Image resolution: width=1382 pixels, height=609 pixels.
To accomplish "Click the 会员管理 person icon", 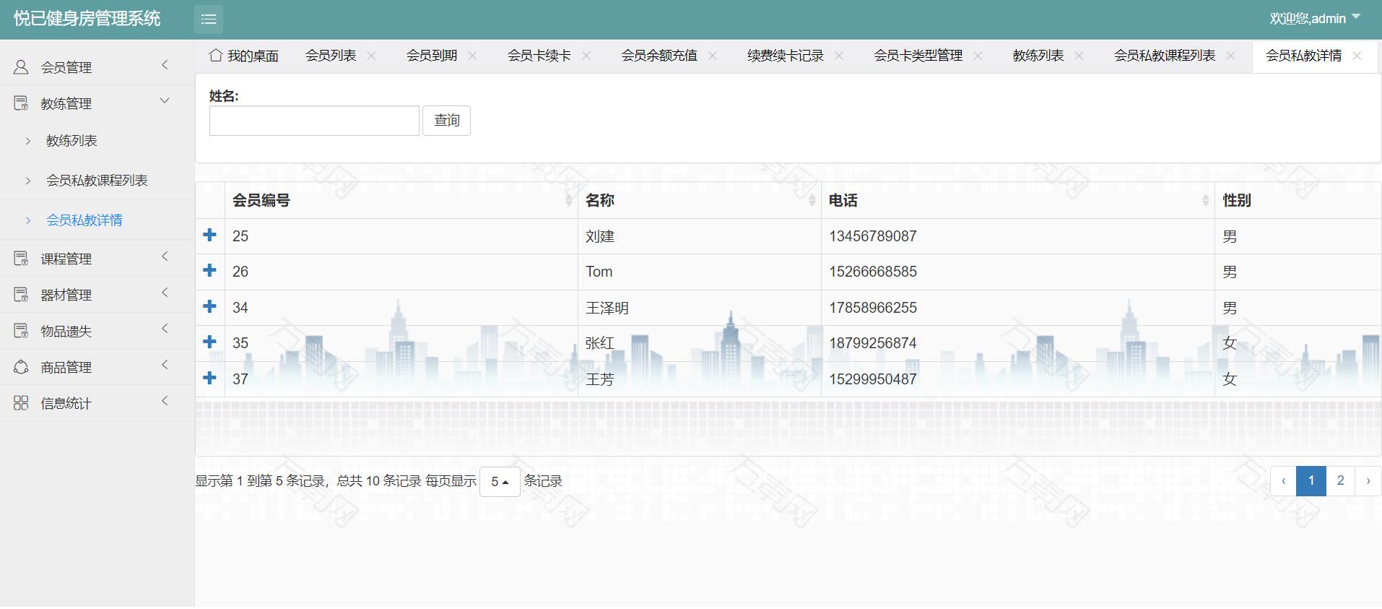I will [x=21, y=67].
